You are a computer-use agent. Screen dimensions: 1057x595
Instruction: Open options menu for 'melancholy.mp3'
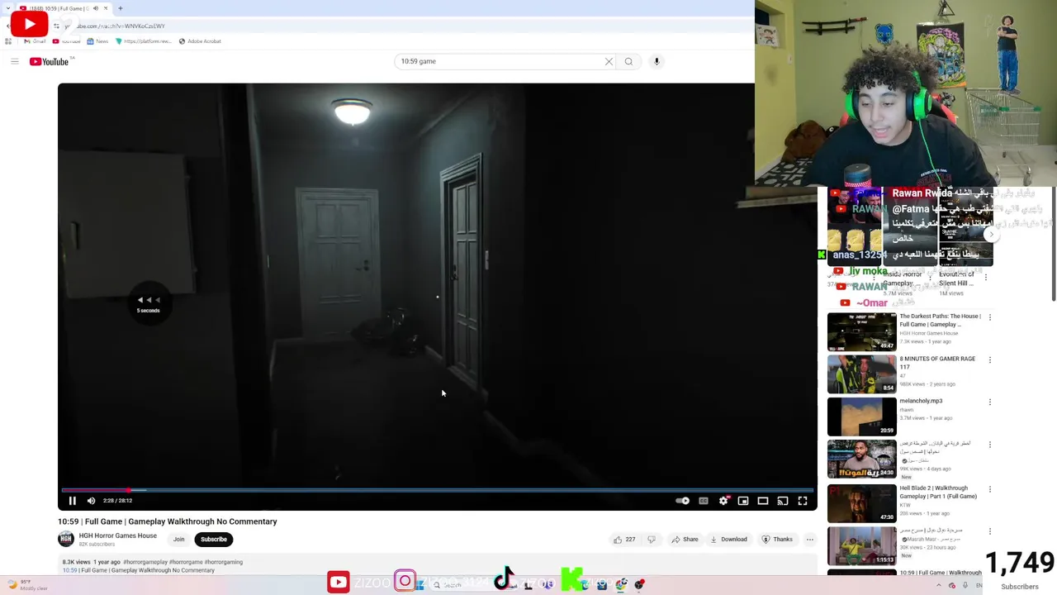(x=990, y=402)
